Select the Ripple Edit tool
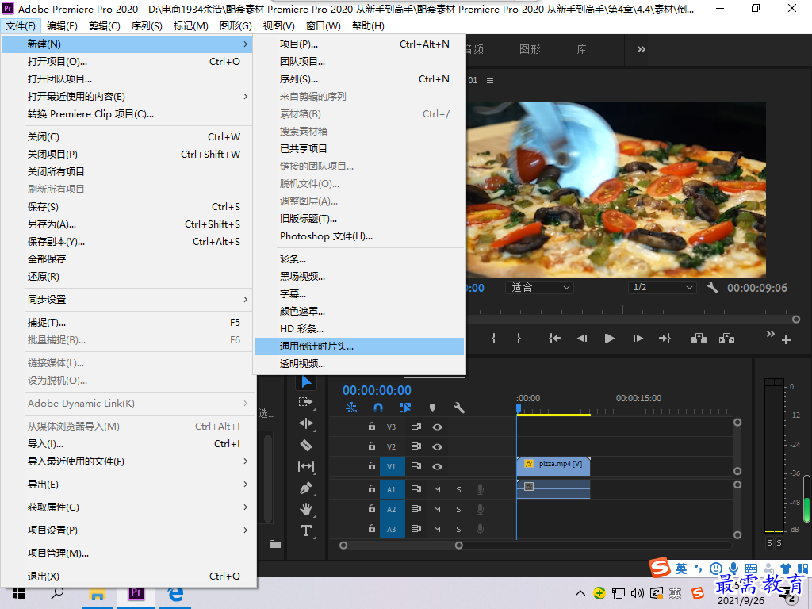The width and height of the screenshot is (812, 609). pos(306,423)
